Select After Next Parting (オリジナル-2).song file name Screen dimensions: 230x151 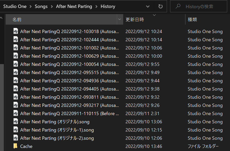(57, 138)
